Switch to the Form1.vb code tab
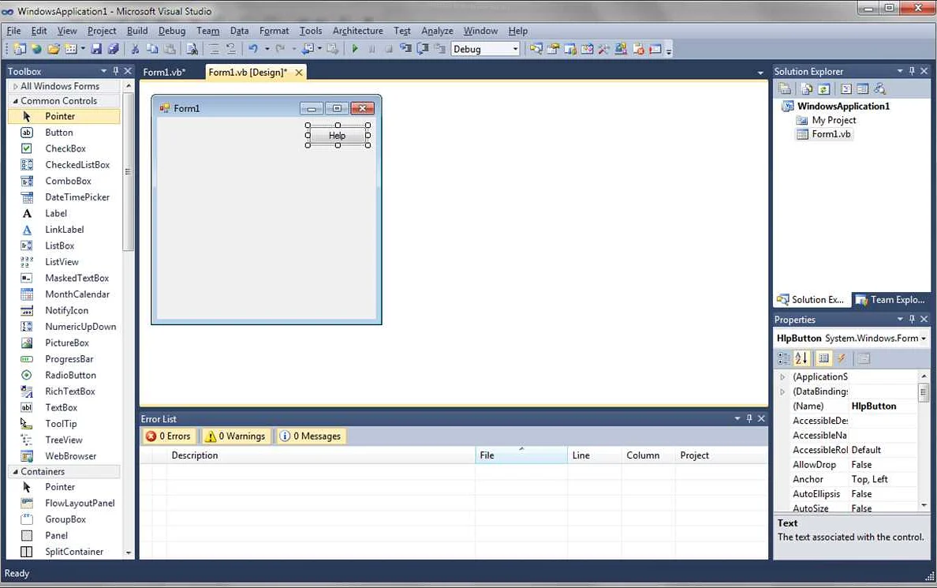 tap(164, 72)
